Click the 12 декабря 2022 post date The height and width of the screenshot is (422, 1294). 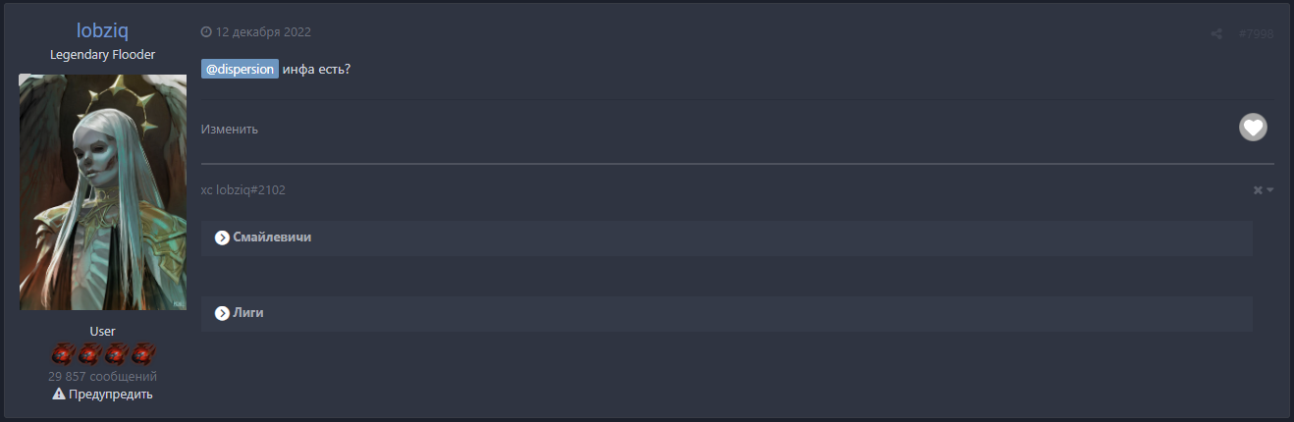coord(263,31)
